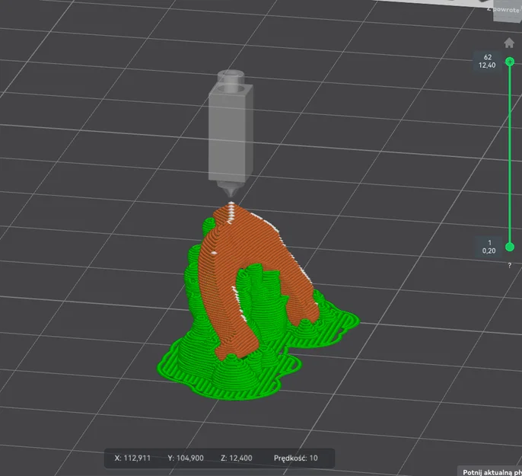The height and width of the screenshot is (476, 522).
Task: Click the plus handle at top of layer slider
Action: (x=510, y=62)
